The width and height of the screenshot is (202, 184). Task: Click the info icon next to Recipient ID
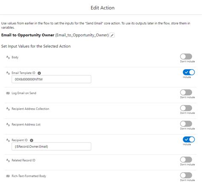[32, 140]
